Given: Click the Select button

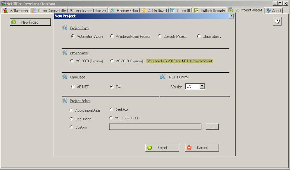Looking at the screenshot, I should (x=162, y=148).
